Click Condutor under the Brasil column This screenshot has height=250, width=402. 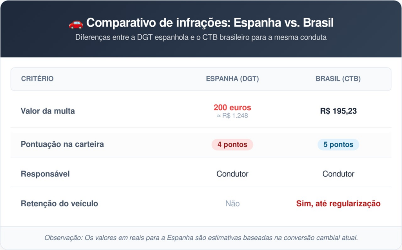click(x=338, y=174)
